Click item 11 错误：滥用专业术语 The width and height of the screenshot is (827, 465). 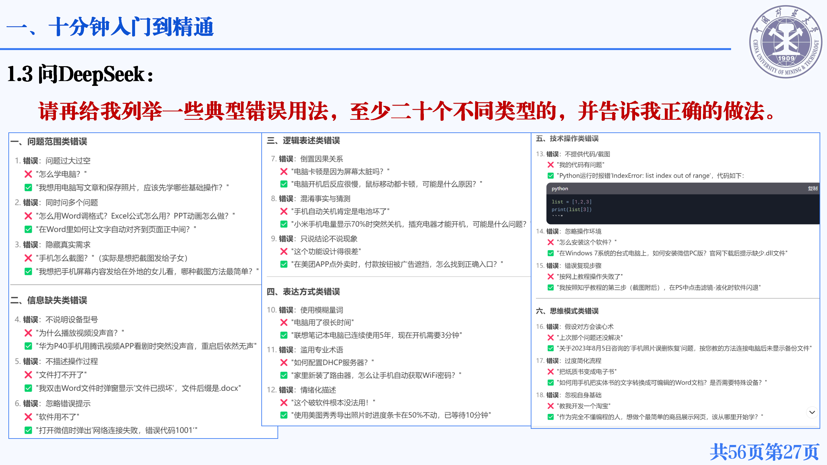point(305,350)
